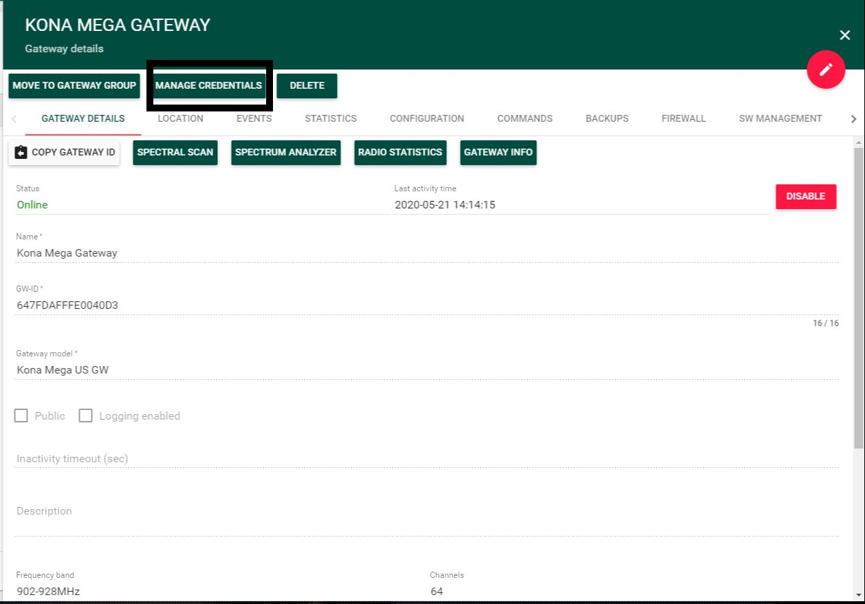Click the Copy Gateway ID clipboard icon
The width and height of the screenshot is (865, 604).
point(21,152)
